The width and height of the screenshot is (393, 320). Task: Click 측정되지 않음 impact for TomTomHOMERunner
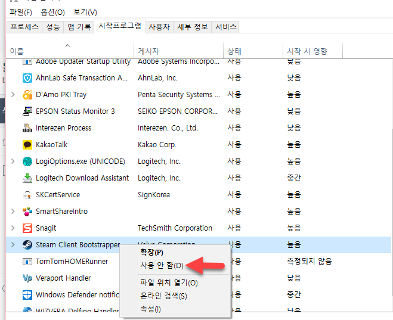tap(310, 262)
